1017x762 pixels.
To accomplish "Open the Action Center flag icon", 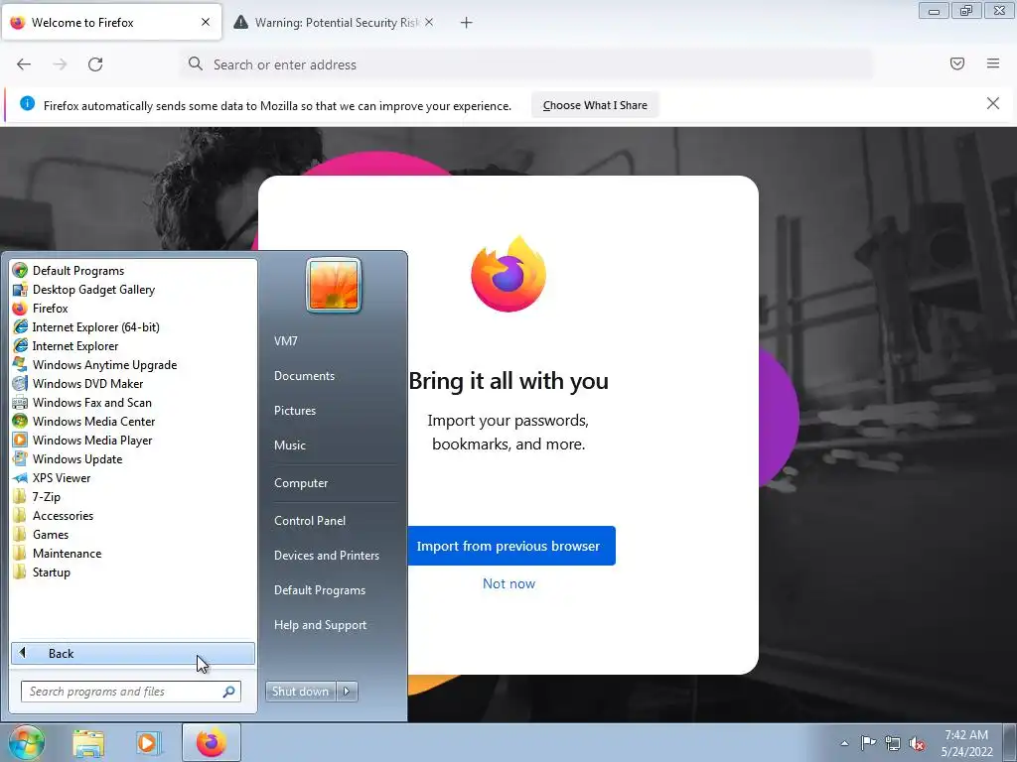I will tap(868, 743).
